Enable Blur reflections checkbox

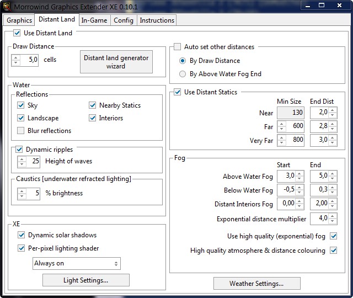click(21, 131)
